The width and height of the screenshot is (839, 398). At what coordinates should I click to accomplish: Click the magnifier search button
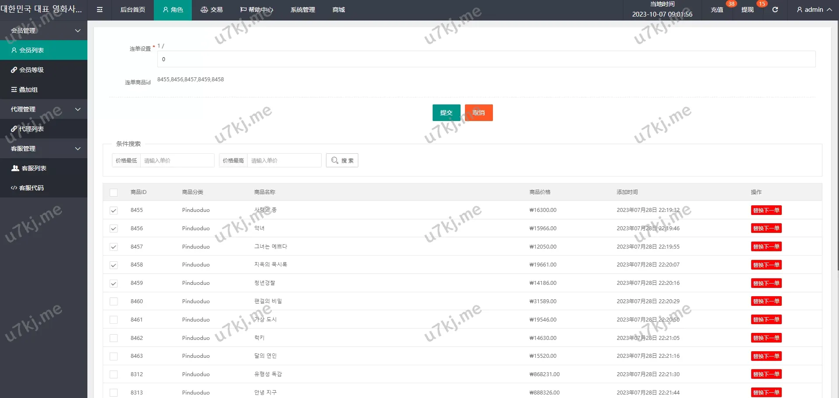(x=342, y=160)
